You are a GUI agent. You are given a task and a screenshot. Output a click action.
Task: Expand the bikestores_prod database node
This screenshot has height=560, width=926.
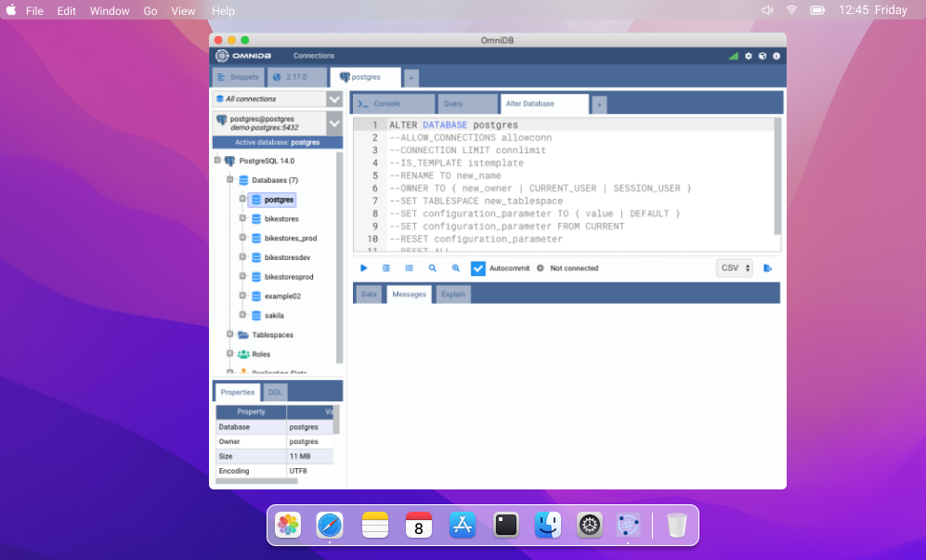pyautogui.click(x=242, y=238)
